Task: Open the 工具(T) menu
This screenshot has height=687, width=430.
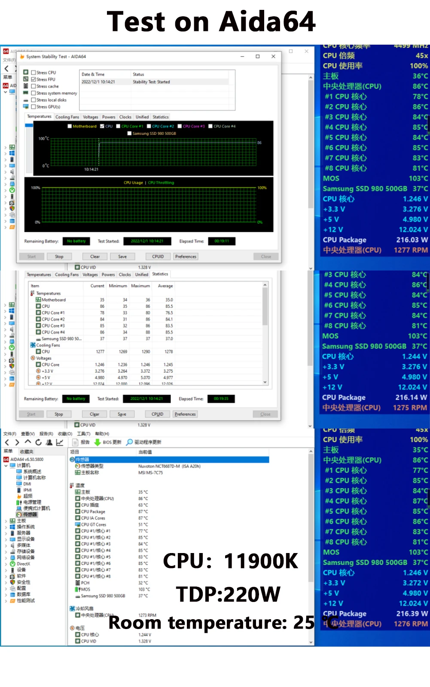Action: click(83, 434)
